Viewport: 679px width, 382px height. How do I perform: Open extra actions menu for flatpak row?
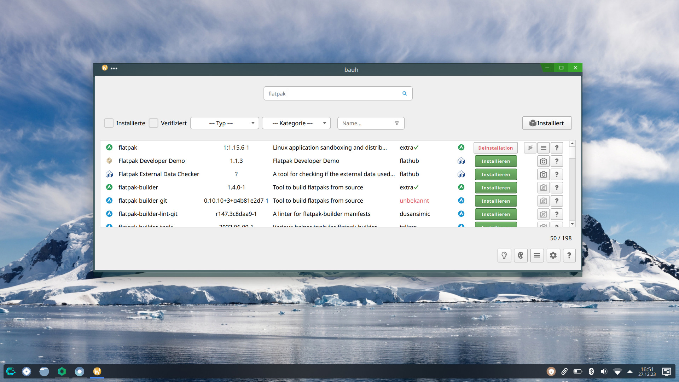[x=543, y=148]
